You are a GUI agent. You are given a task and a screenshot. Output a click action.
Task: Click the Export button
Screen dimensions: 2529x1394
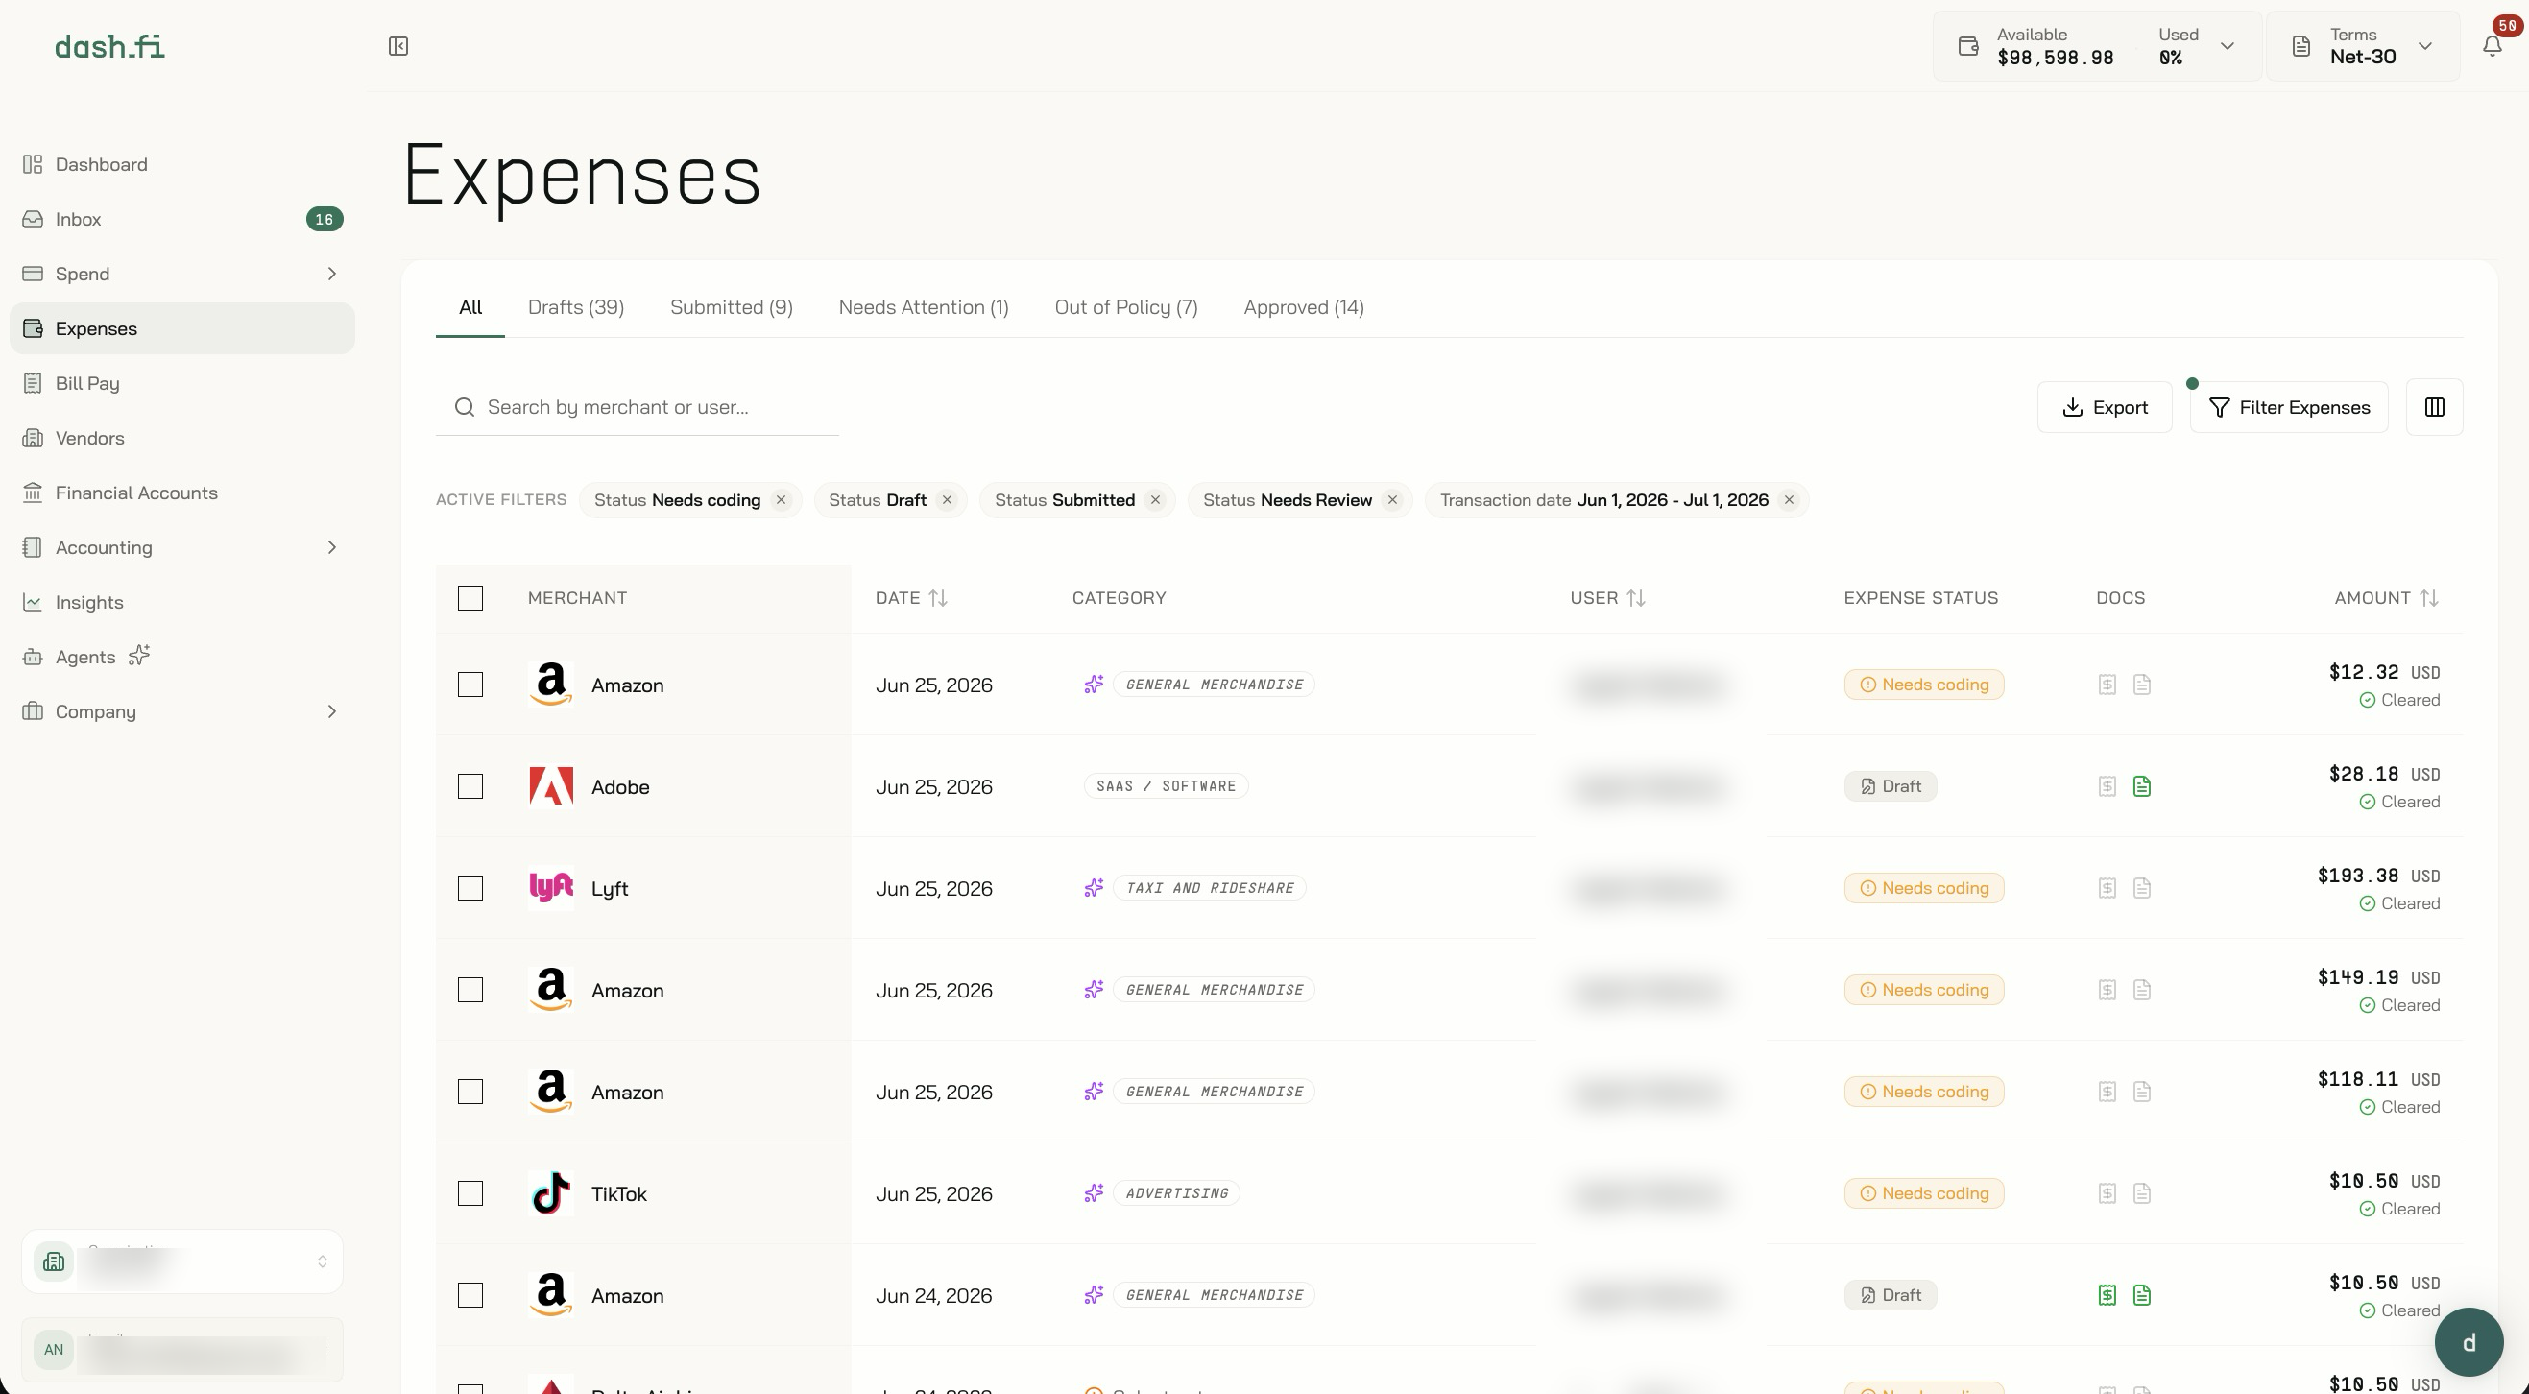(x=2104, y=407)
